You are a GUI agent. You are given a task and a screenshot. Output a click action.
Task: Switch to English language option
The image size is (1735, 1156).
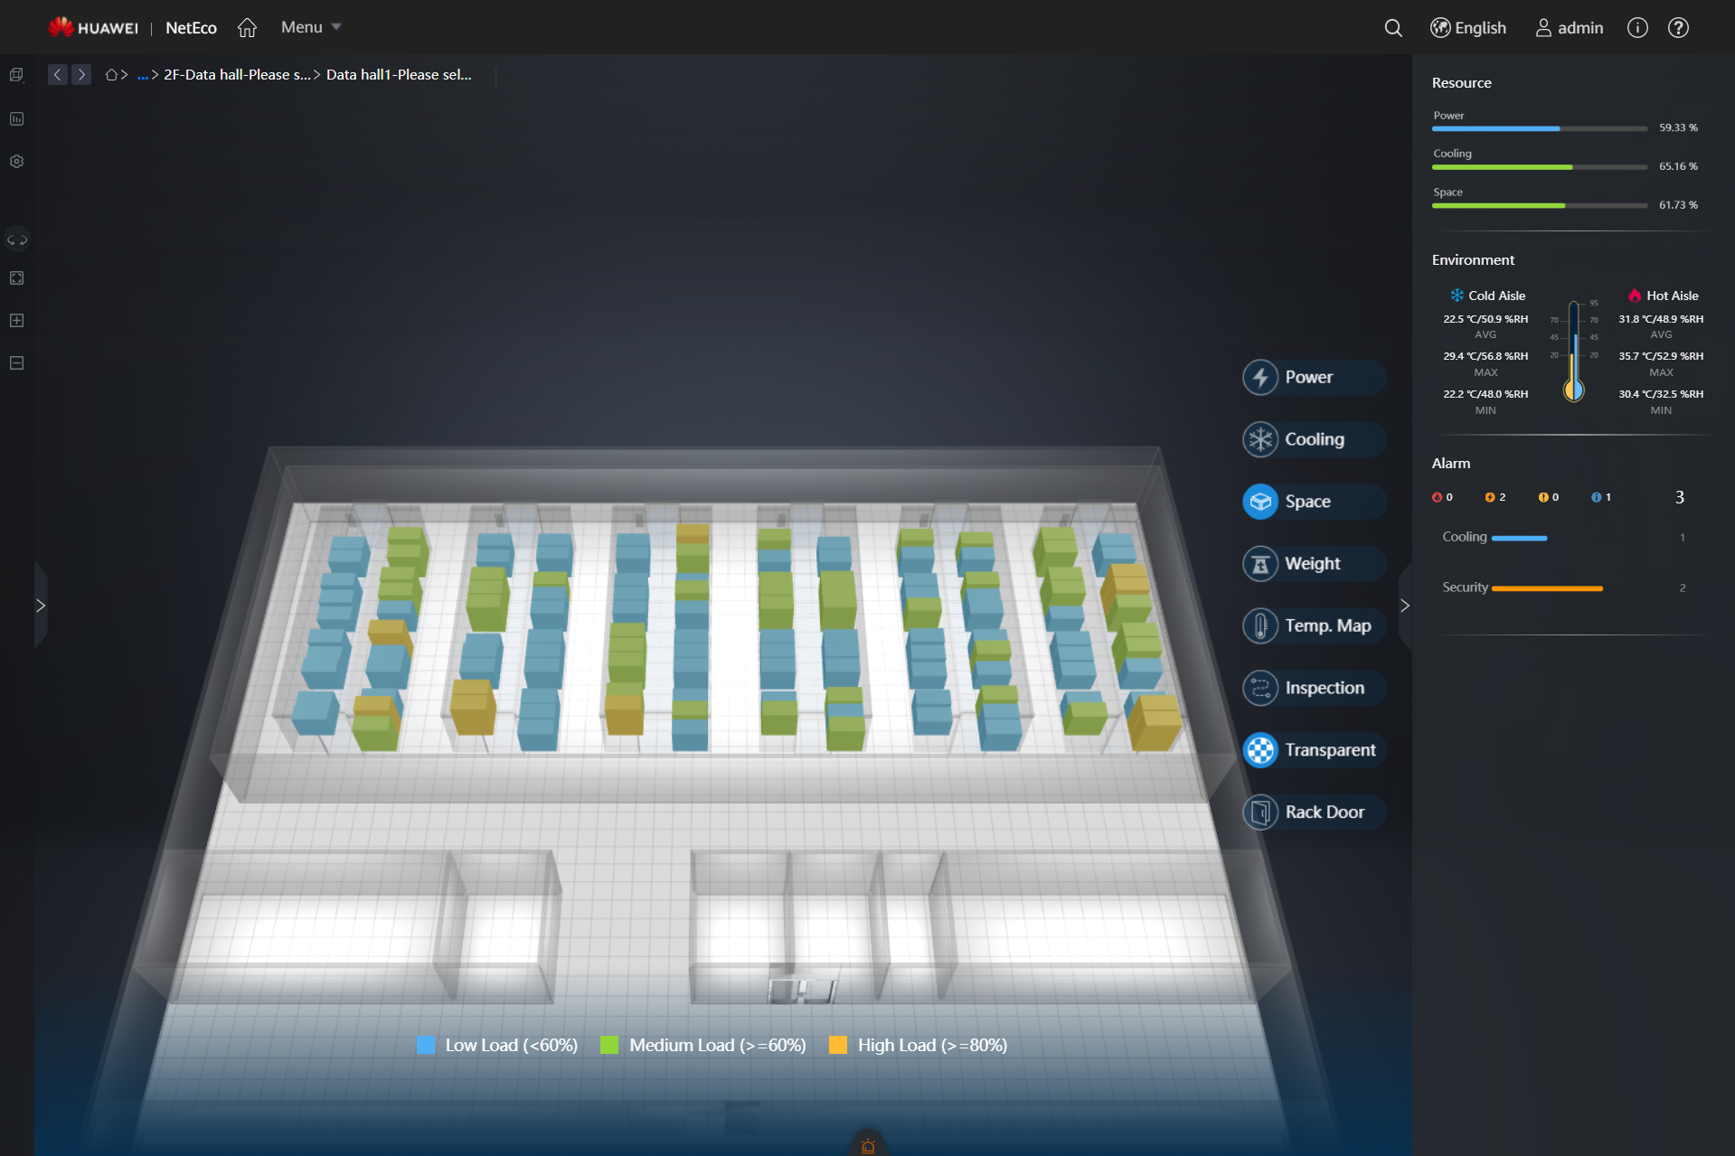[1467, 27]
